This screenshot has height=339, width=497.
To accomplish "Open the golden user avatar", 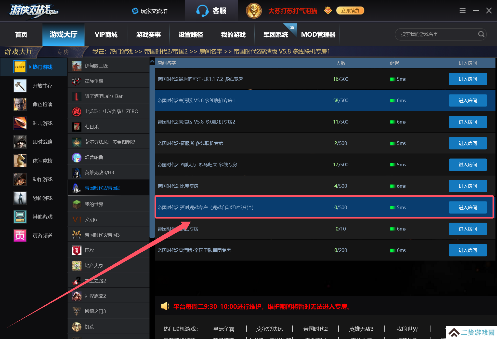I will pos(254,11).
